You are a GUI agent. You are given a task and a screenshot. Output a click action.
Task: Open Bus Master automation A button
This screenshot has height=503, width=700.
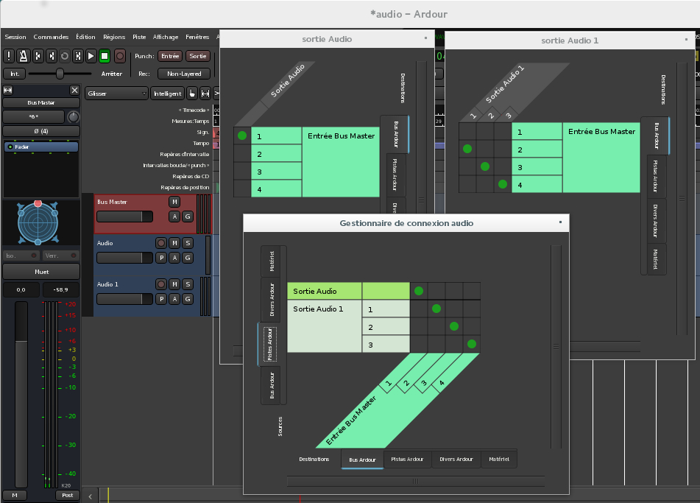[x=174, y=217]
